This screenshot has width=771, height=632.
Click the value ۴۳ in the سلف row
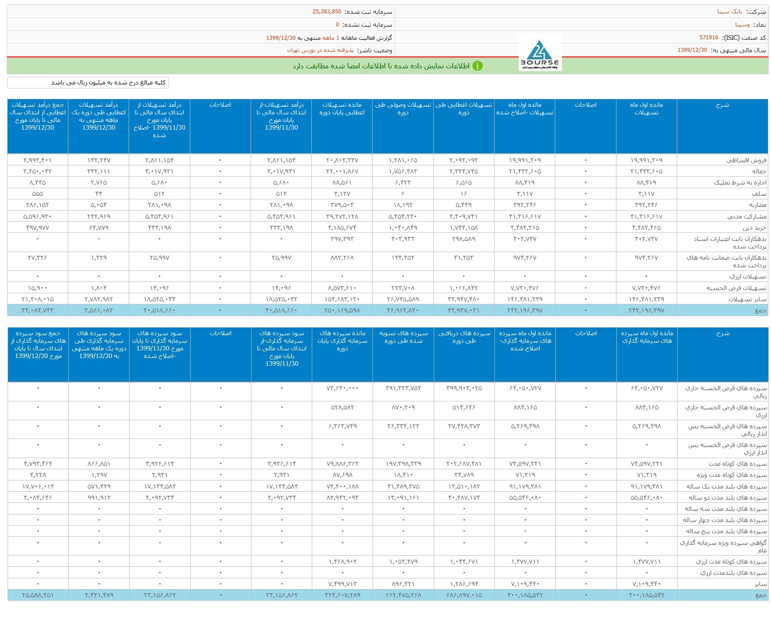click(99, 194)
